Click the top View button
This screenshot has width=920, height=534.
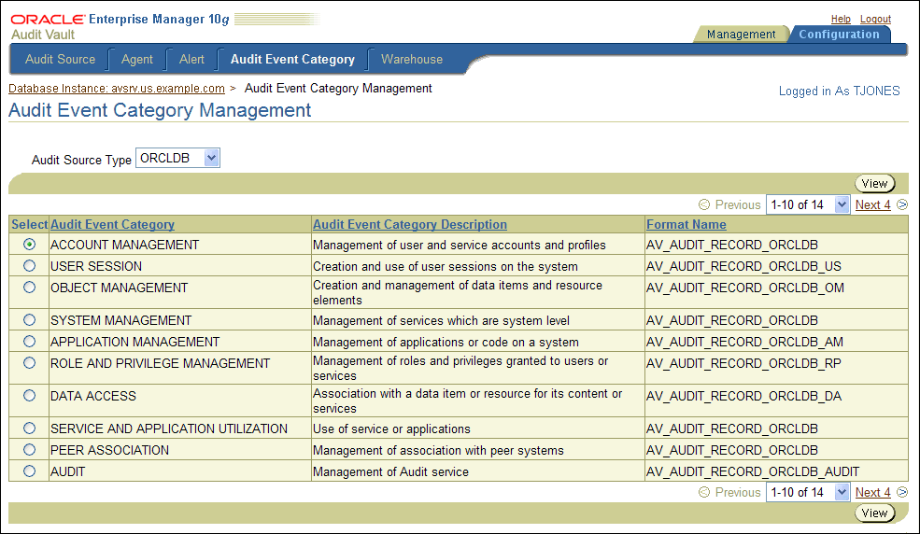874,184
